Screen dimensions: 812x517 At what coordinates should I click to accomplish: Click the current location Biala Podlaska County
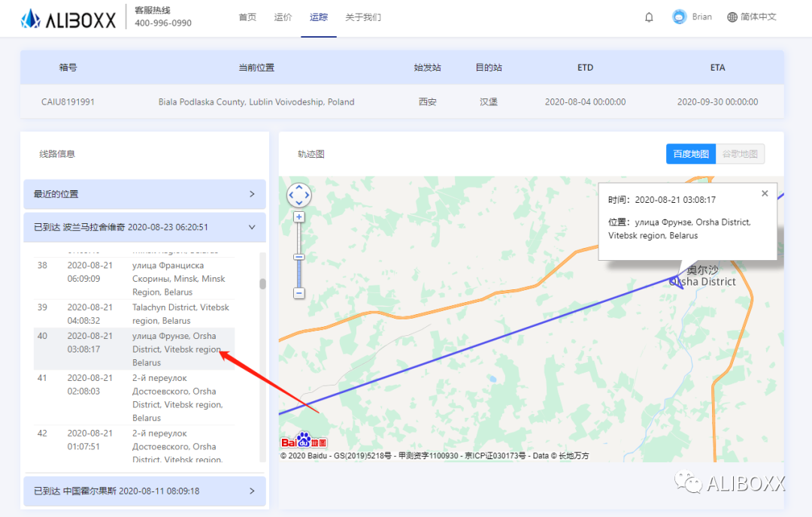256,102
